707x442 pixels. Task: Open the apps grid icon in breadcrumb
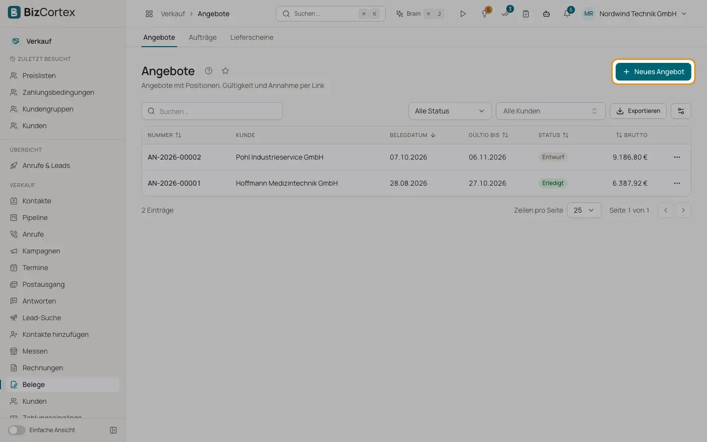click(149, 14)
